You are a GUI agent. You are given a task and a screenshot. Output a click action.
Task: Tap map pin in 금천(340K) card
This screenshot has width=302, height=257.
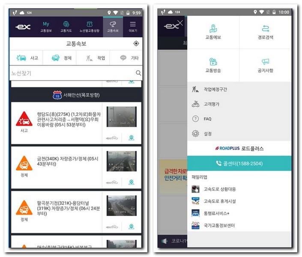click(132, 182)
